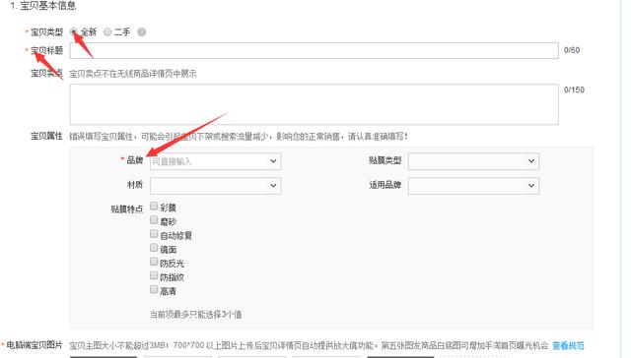Click the help question mark icon beside 二手
The height and width of the screenshot is (358, 631).
(142, 31)
